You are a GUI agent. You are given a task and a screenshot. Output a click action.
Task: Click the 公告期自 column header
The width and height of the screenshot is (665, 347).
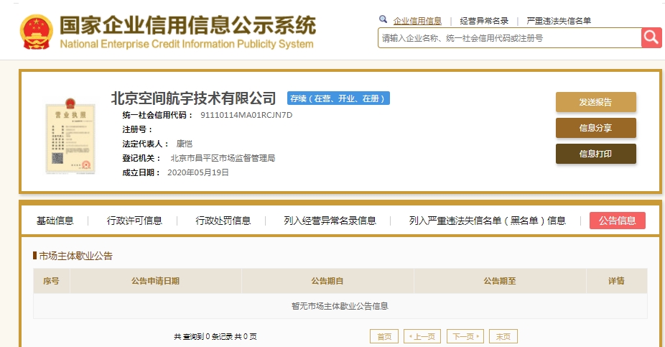tap(327, 281)
